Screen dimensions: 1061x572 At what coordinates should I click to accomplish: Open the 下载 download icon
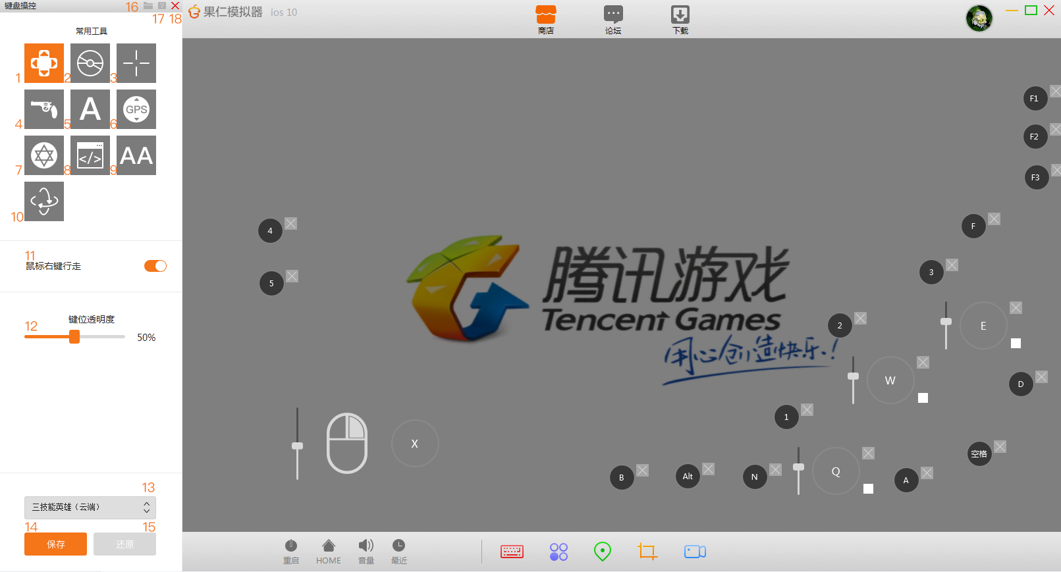680,20
